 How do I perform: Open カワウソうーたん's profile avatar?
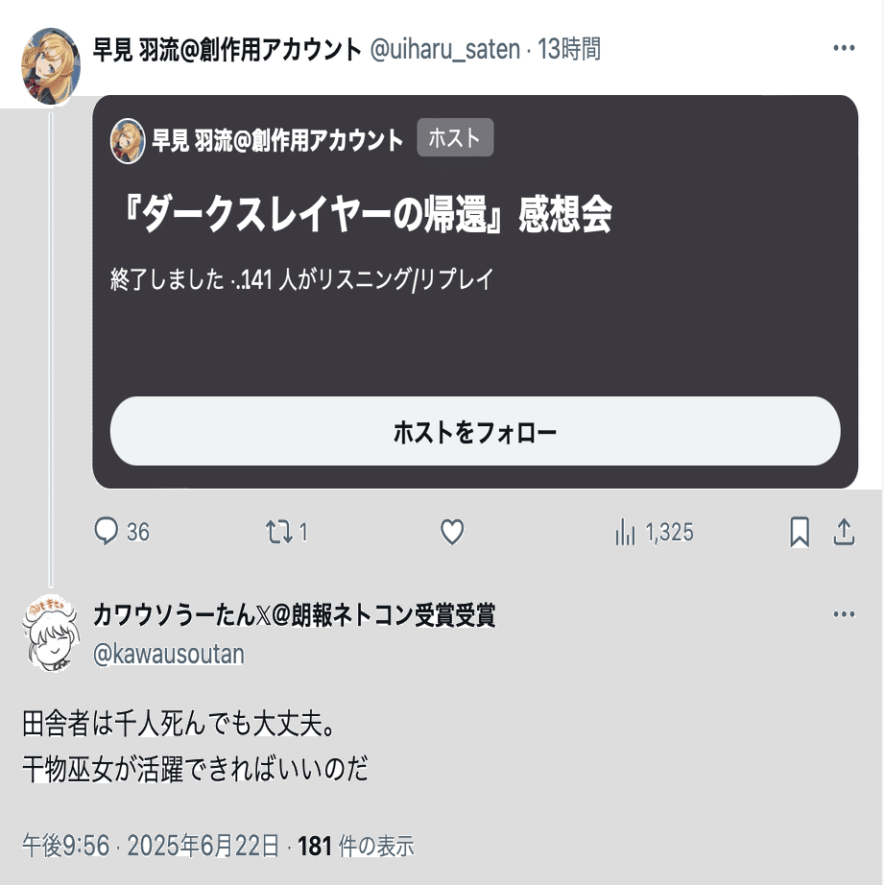point(51,634)
